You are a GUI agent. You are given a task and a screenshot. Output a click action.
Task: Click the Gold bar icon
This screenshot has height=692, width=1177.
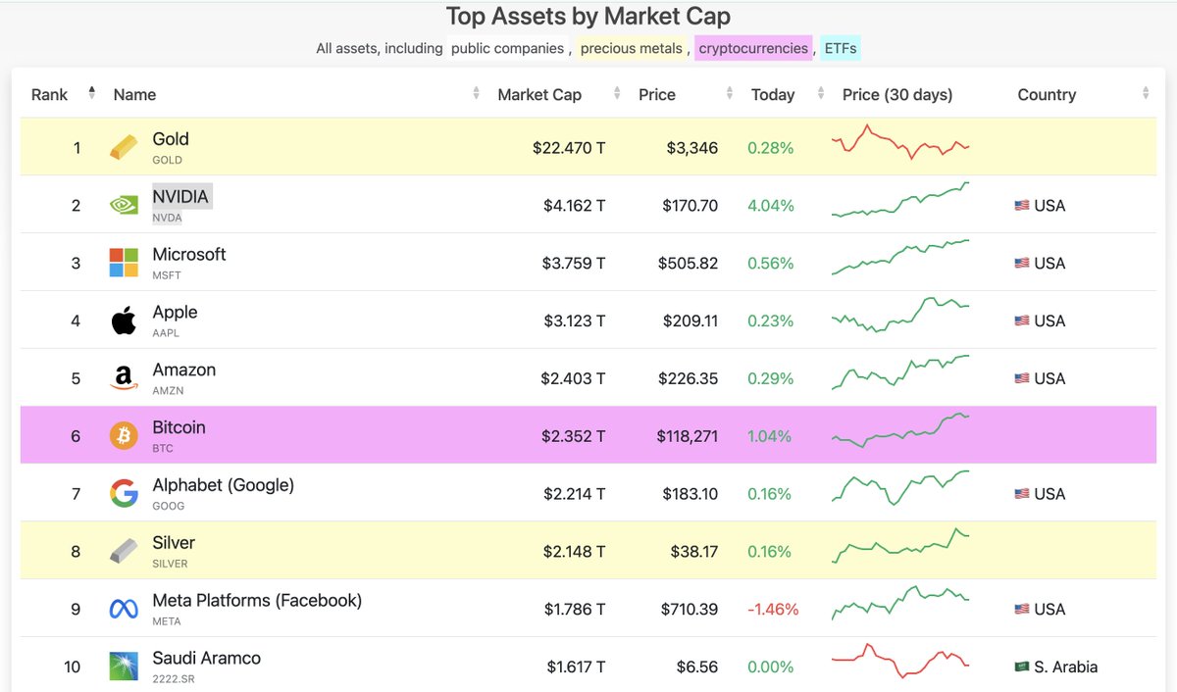pos(124,148)
